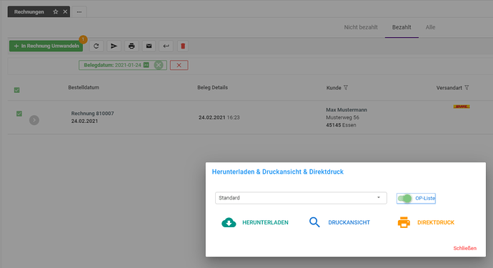Favorite the Rechnungen tab via star icon
The width and height of the screenshot is (493, 268).
[56, 11]
